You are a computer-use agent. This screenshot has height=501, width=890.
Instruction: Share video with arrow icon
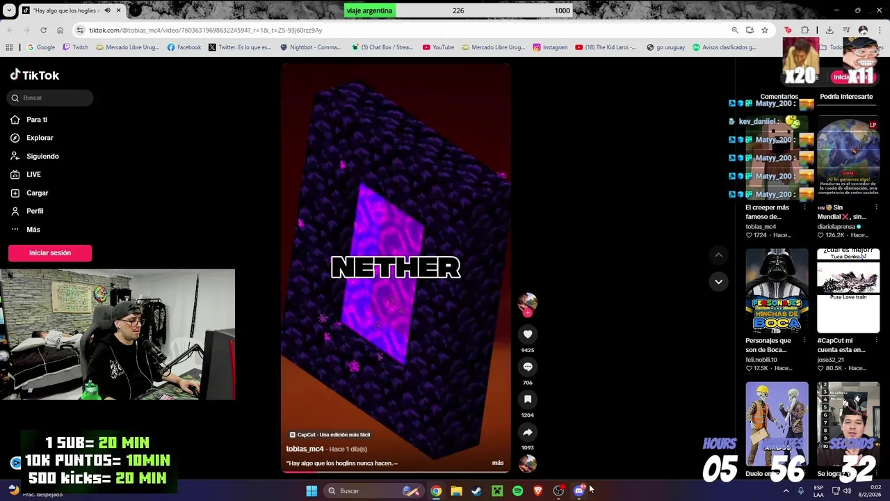coord(528,432)
